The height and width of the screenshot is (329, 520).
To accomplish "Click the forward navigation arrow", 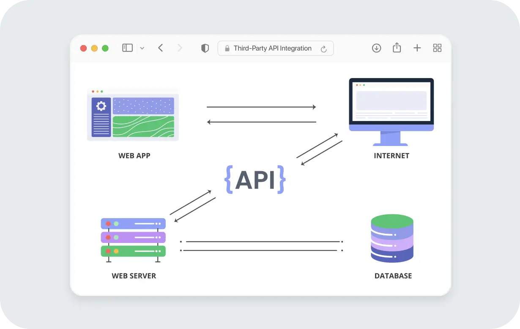I will pos(180,48).
